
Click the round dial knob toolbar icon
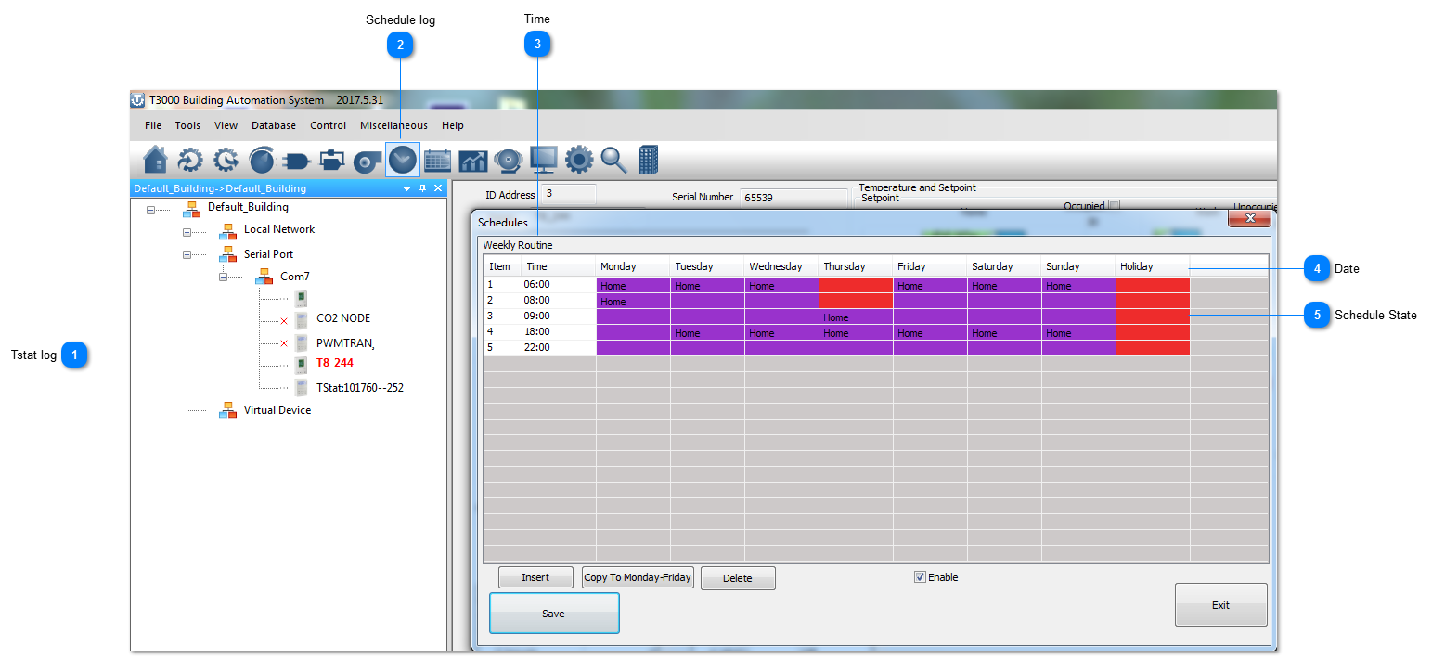[x=262, y=160]
